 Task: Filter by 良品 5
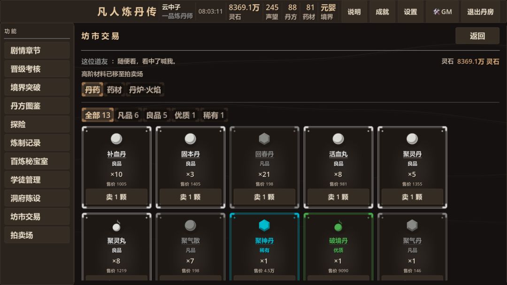click(156, 115)
